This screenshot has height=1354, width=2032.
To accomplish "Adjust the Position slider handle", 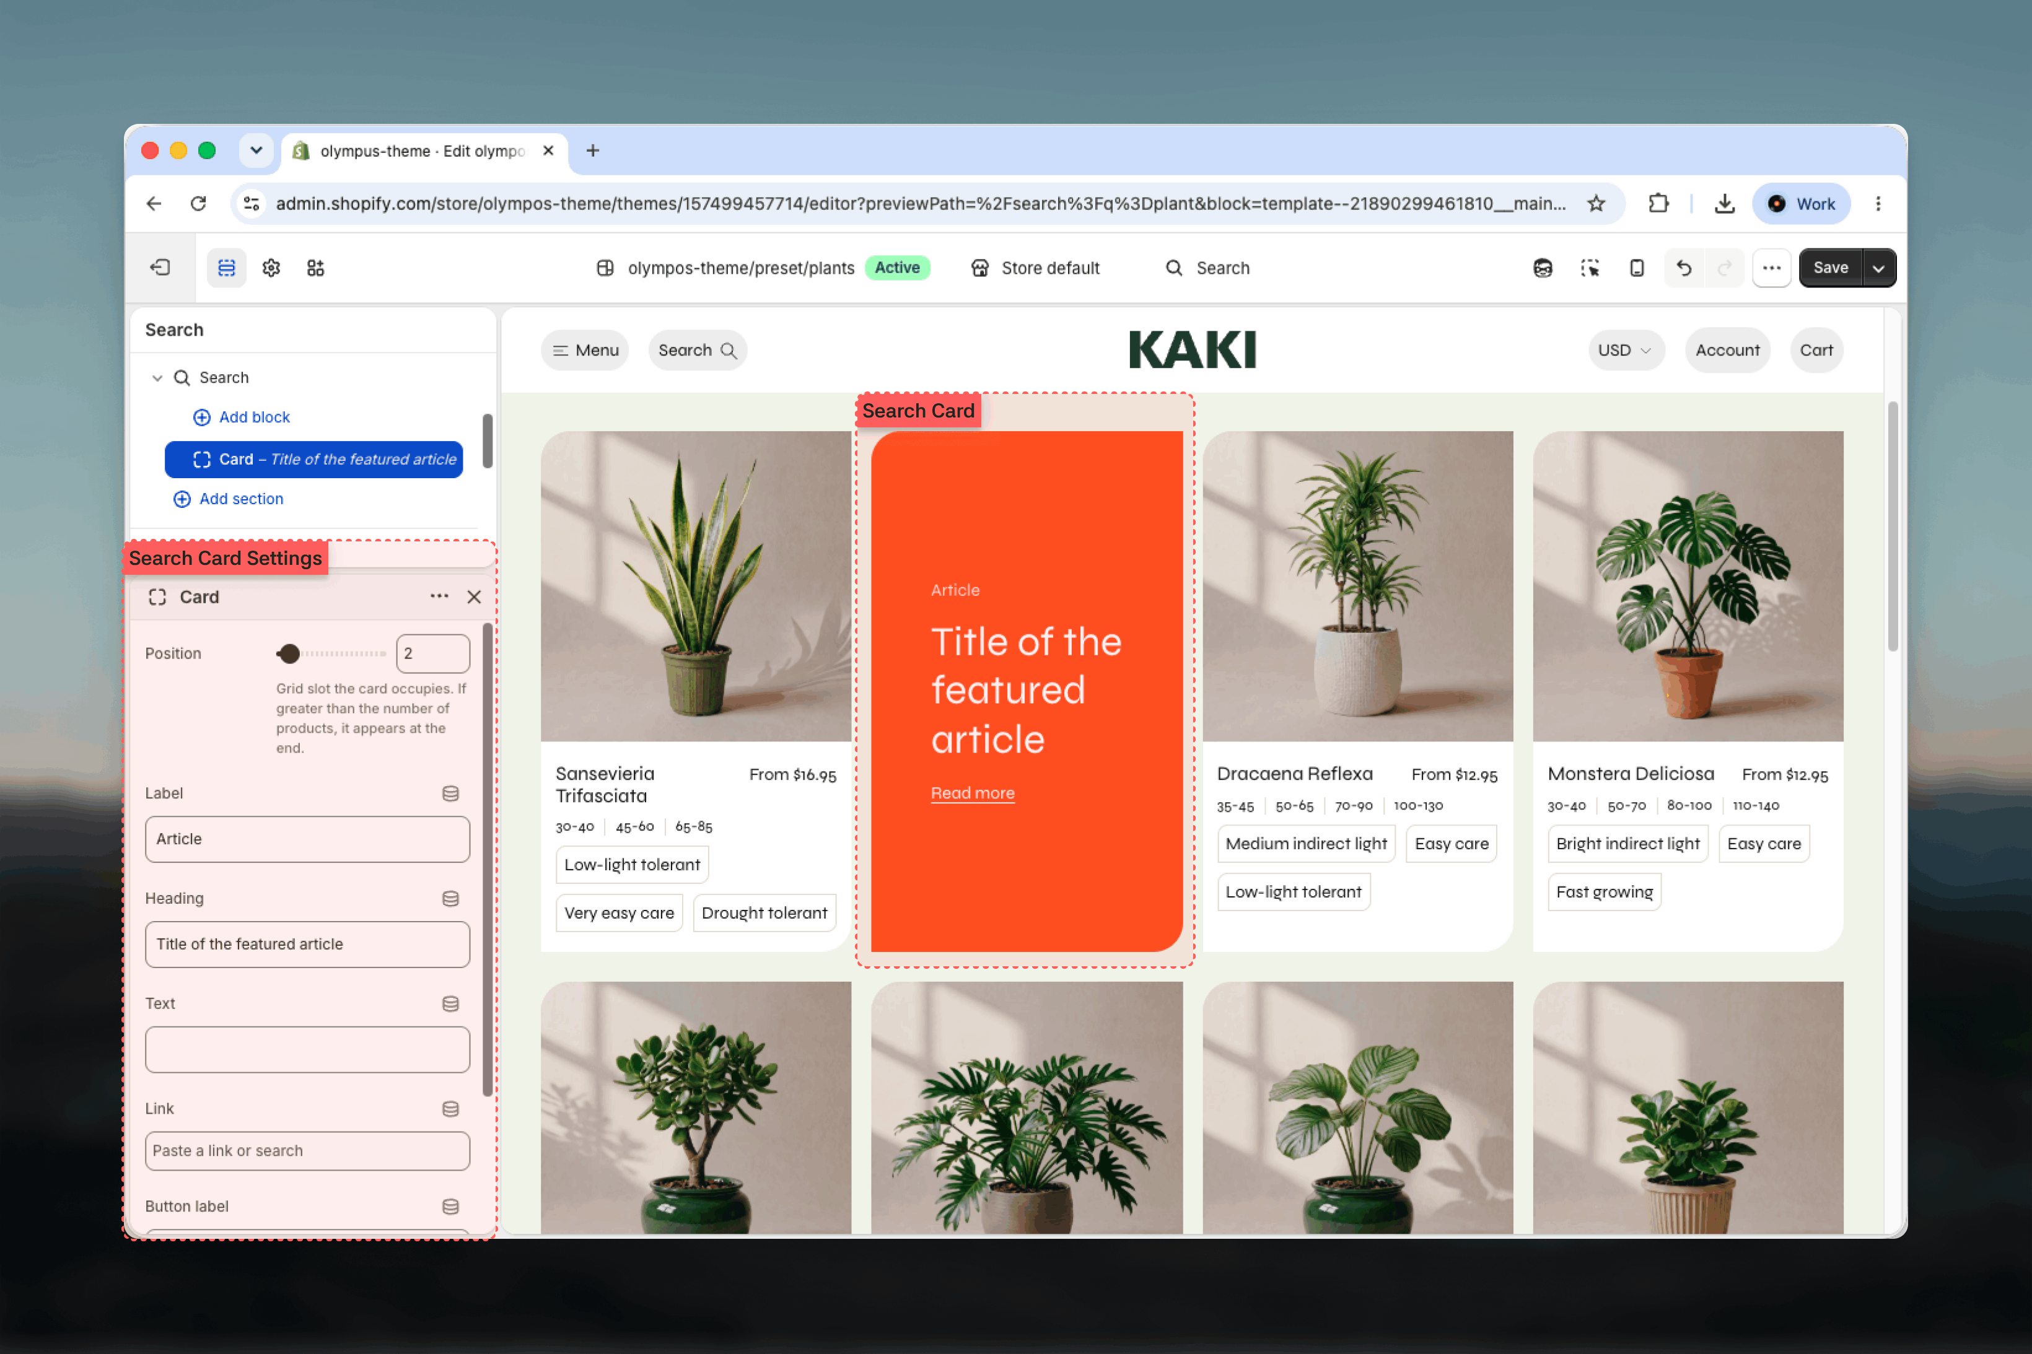I will [289, 653].
